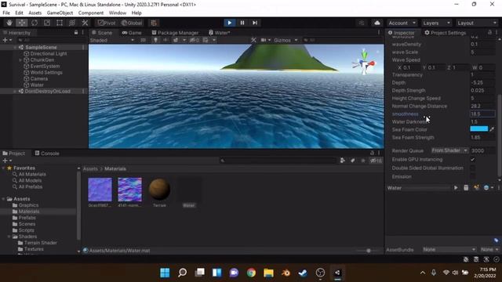Play the Water material preview
Screen dimensions: 502x282
click(x=456, y=188)
